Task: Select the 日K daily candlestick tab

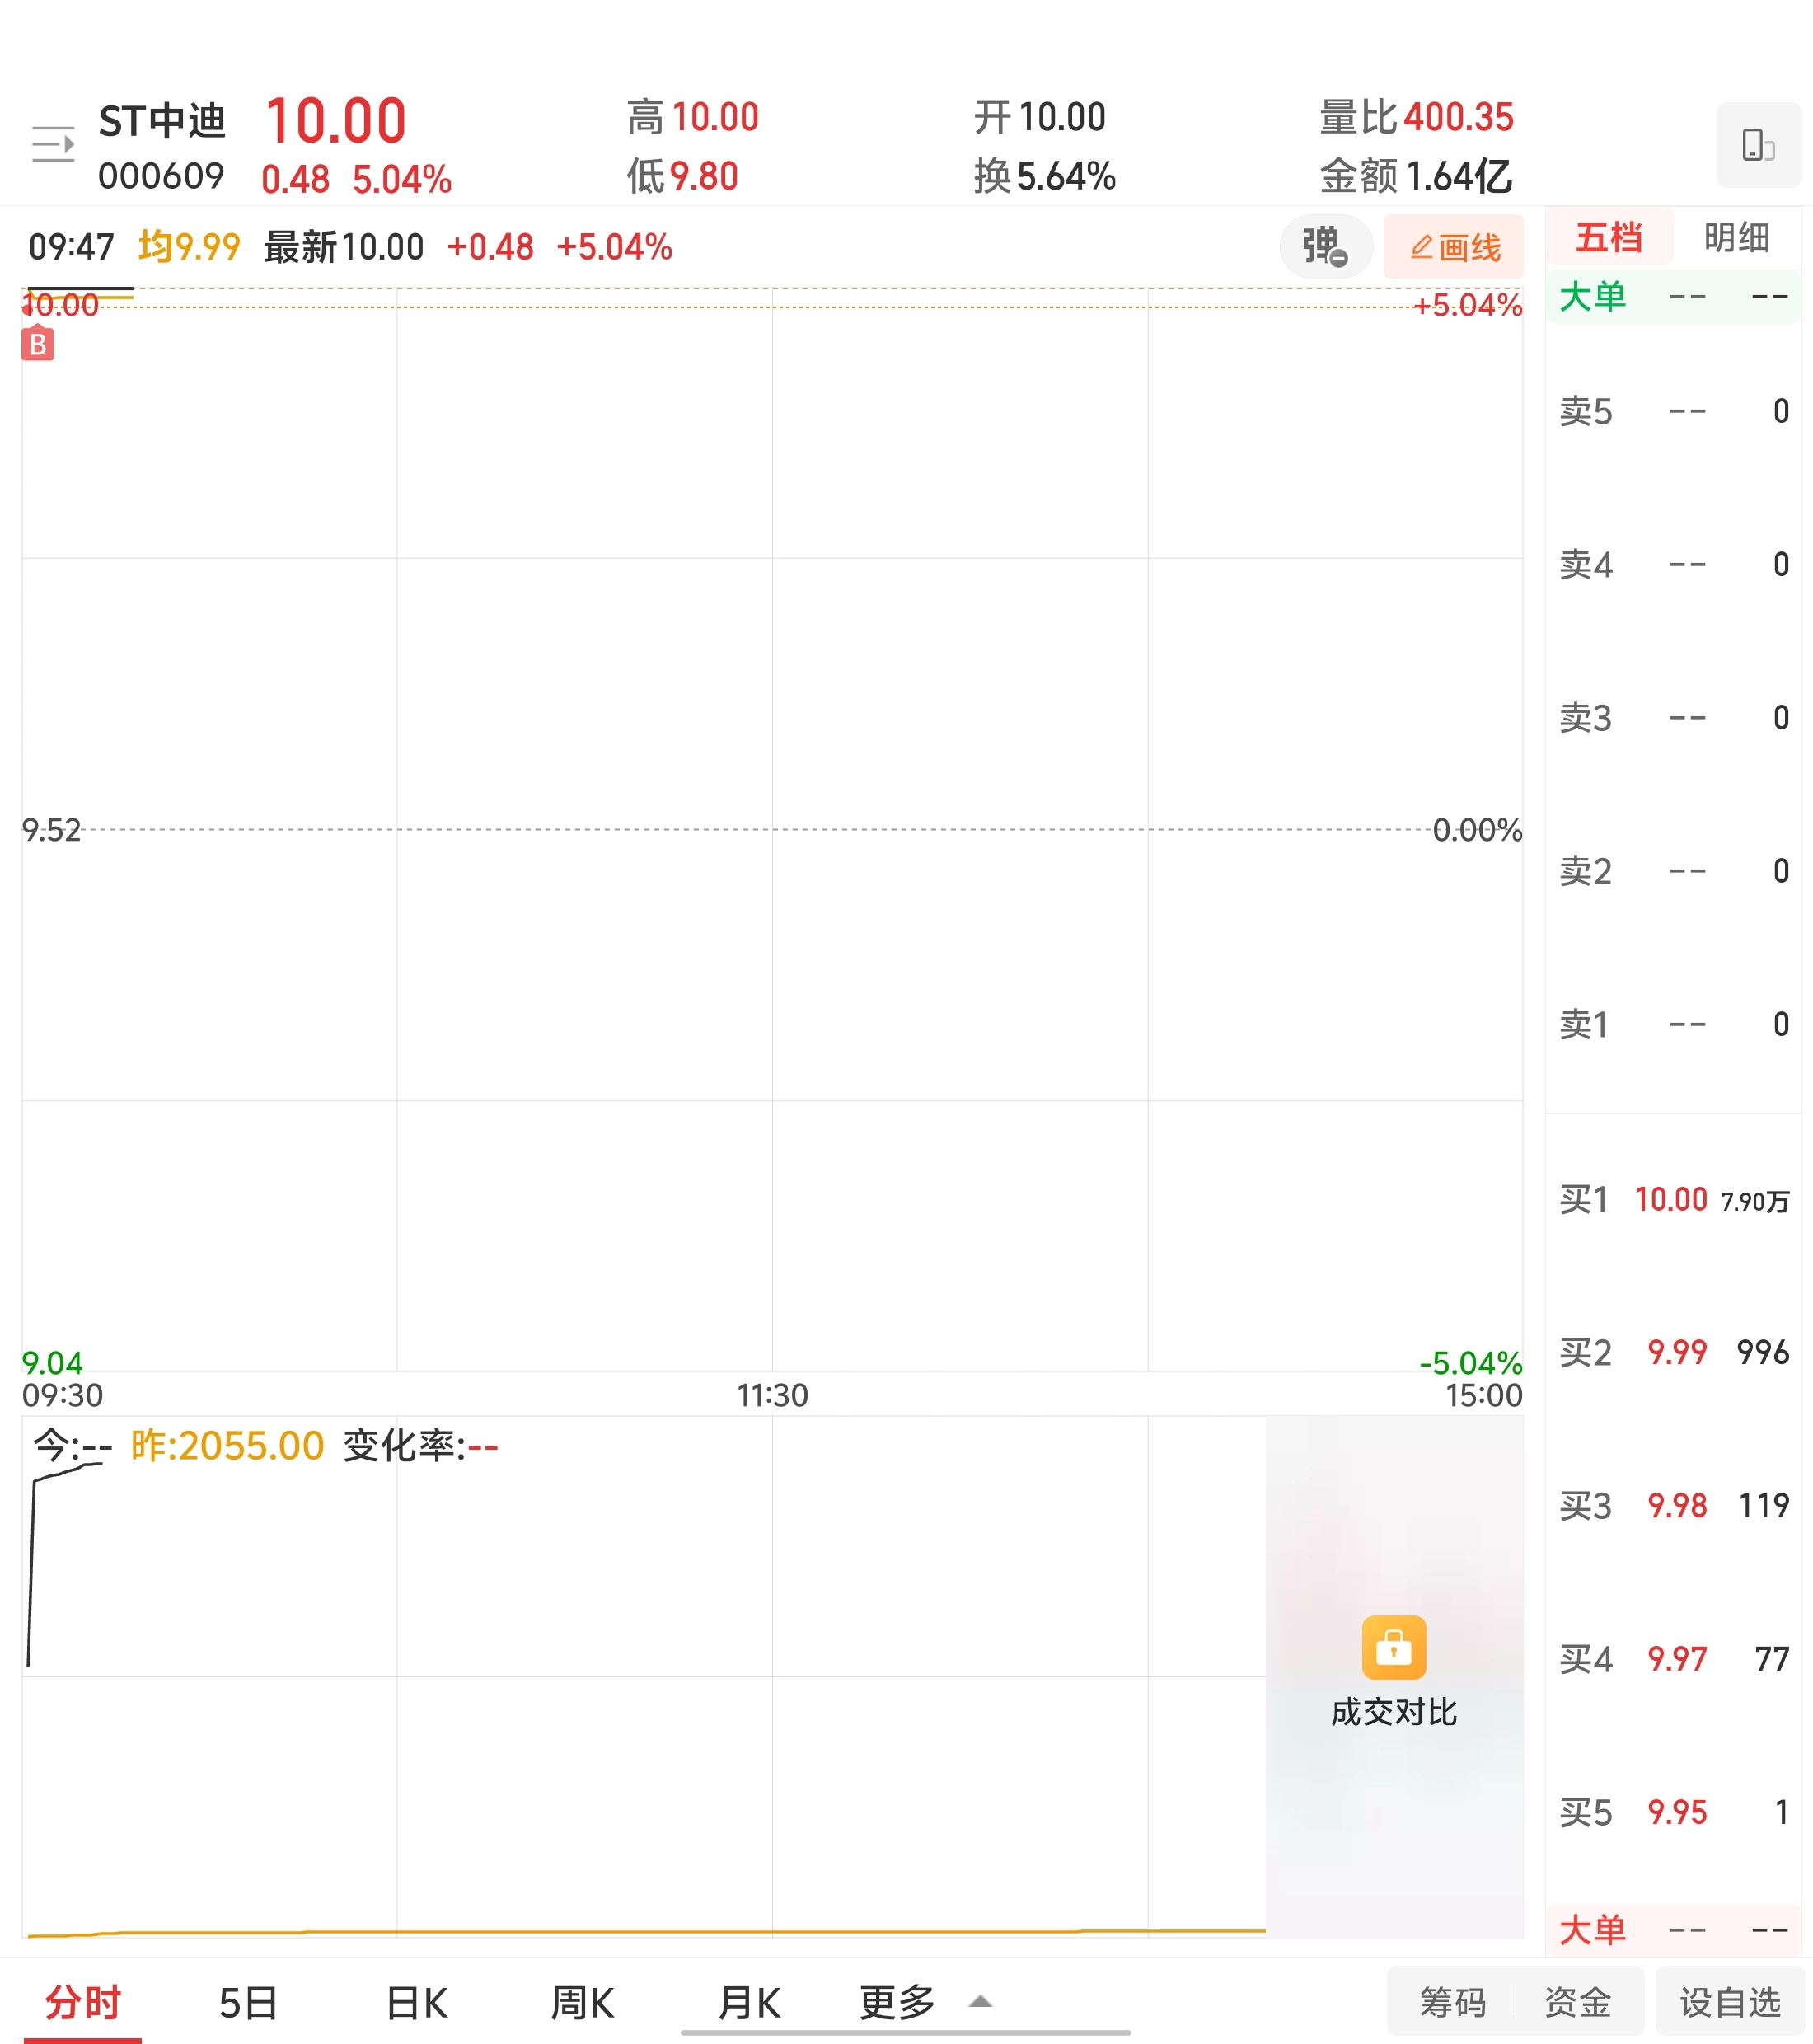Action: (x=416, y=2002)
